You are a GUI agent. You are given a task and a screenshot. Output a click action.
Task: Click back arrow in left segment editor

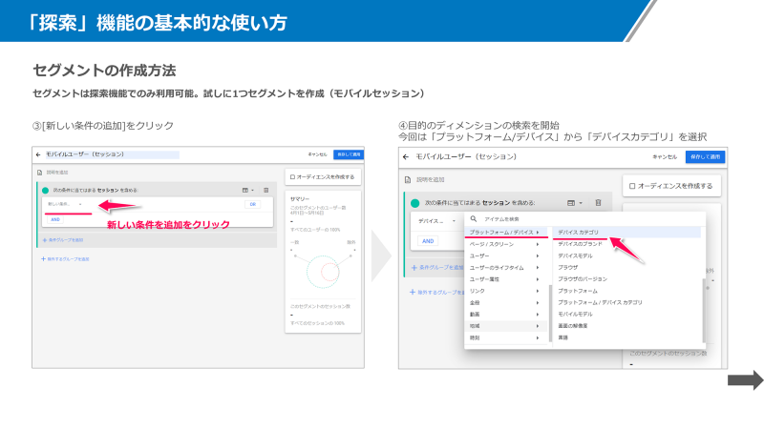tap(38, 153)
